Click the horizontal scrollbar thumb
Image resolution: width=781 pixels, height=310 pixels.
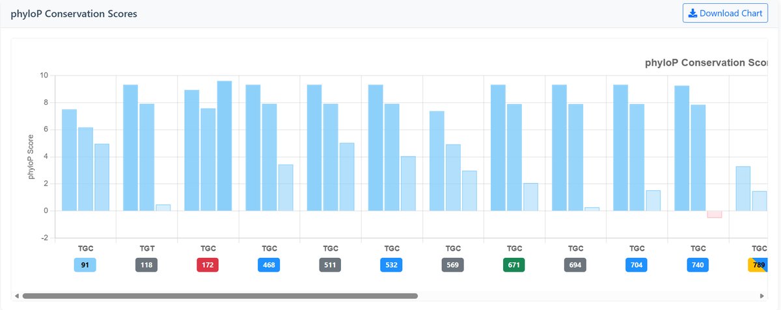pos(220,296)
